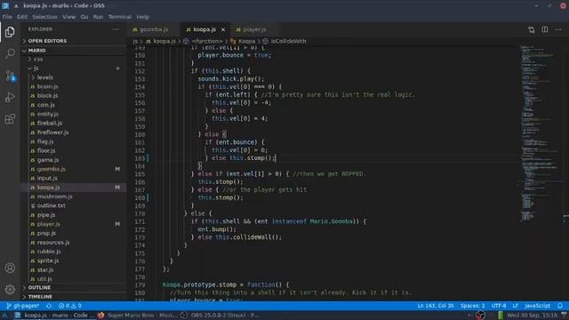Open editor More Actions ellipsis
The height and width of the screenshot is (320, 569).
tap(558, 29)
